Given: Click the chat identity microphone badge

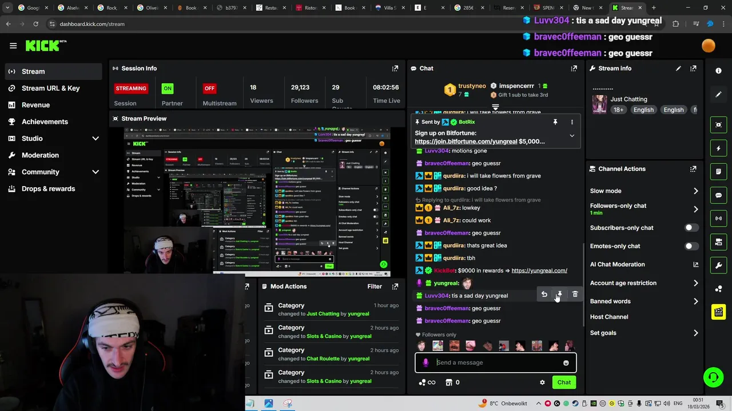Looking at the screenshot, I should point(425,362).
